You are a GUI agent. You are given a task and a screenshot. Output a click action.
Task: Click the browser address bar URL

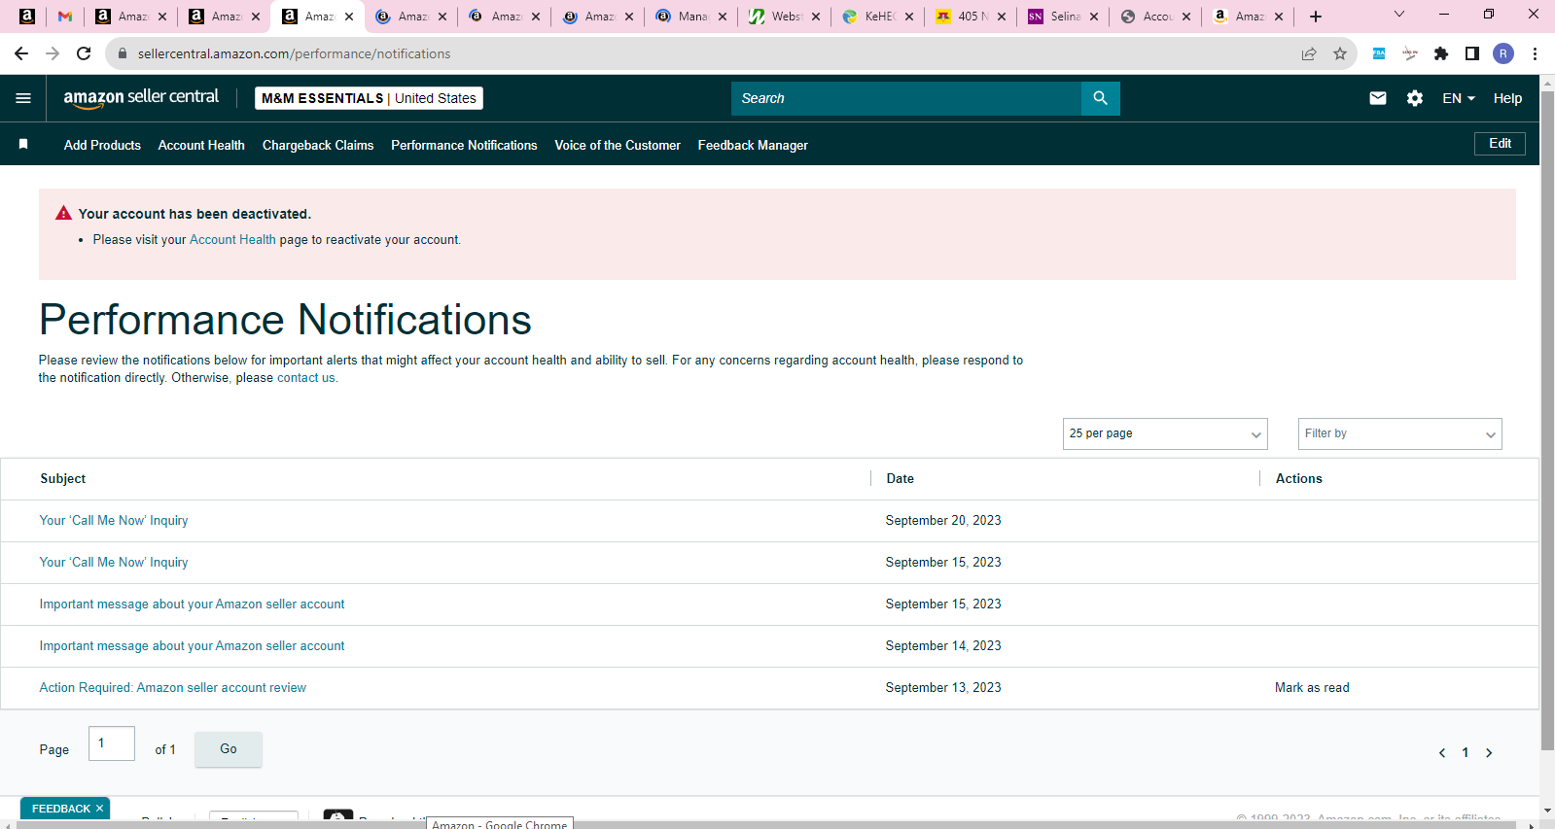click(x=294, y=53)
